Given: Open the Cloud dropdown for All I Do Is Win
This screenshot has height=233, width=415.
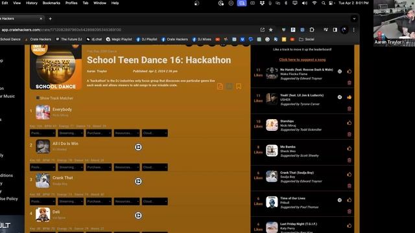Looking at the screenshot, I should 155,167.
